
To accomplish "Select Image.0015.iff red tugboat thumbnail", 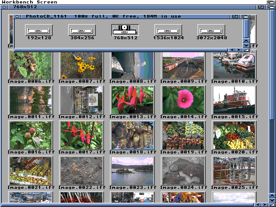I will tap(234, 100).
